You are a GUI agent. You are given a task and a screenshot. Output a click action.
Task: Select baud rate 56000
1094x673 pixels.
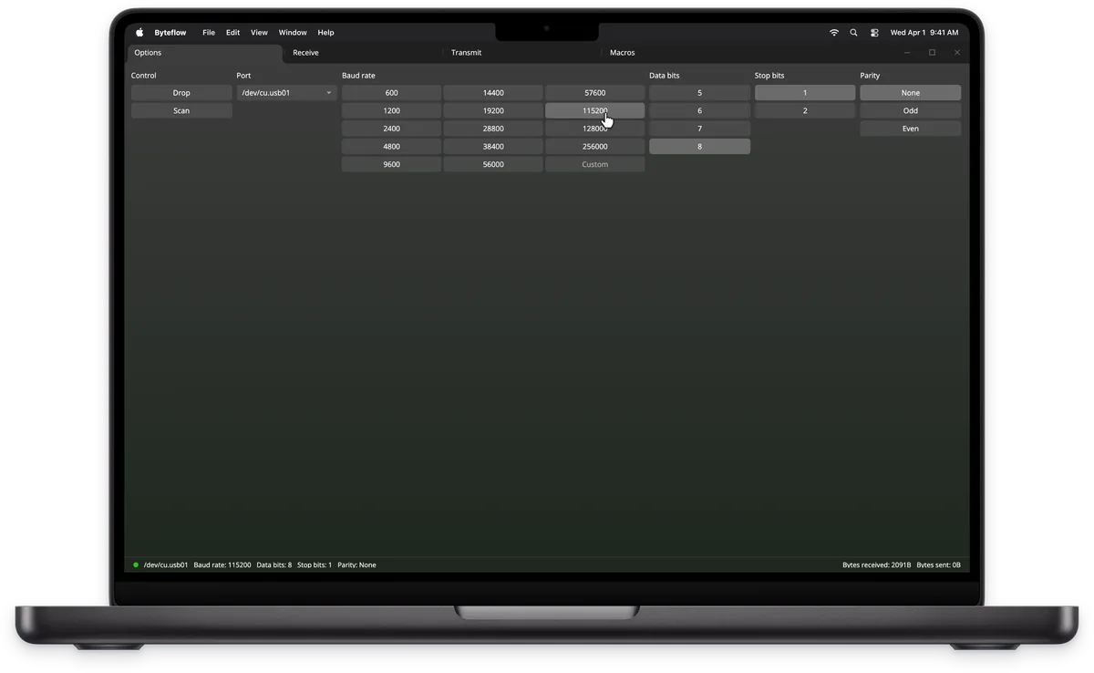point(493,165)
